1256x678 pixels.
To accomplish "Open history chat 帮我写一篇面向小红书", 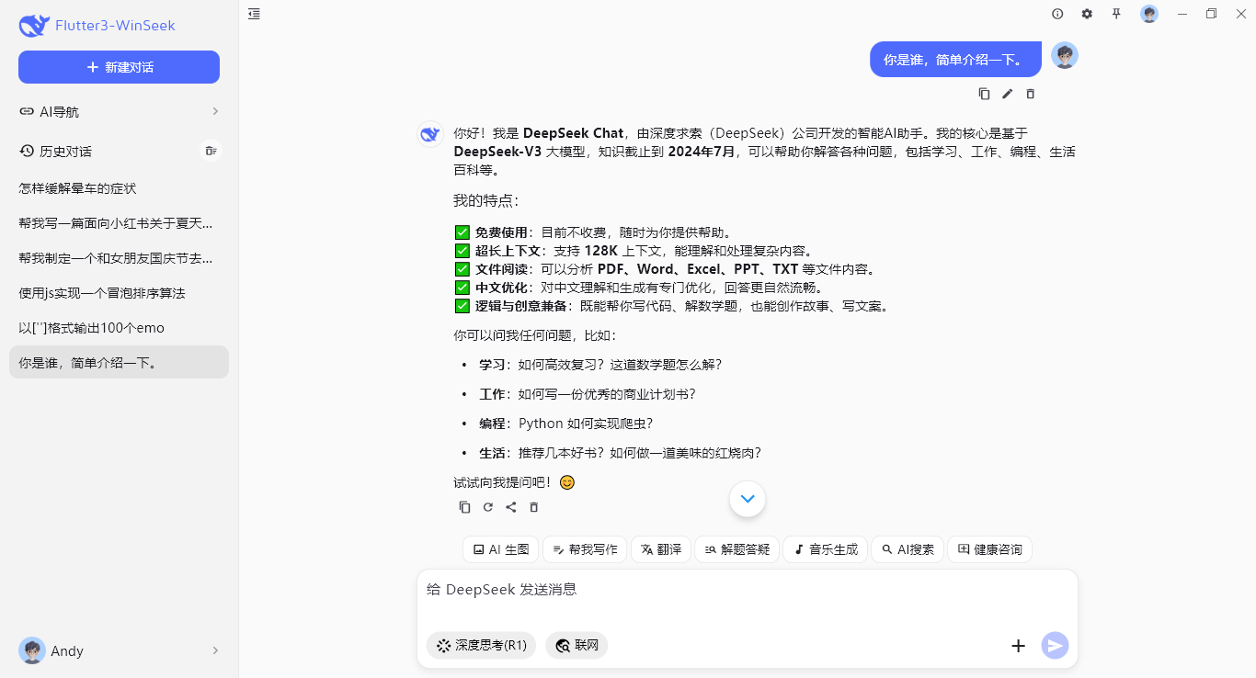I will 119,223.
